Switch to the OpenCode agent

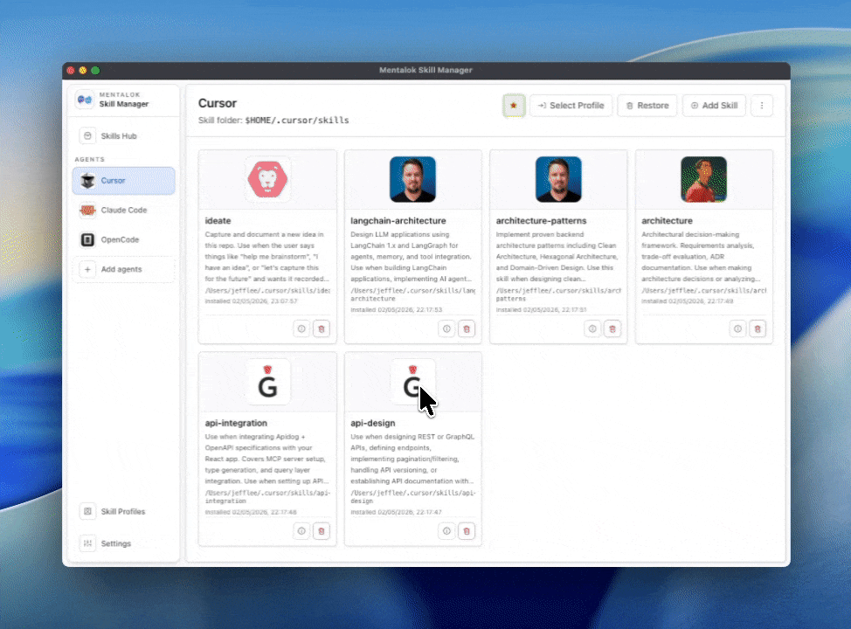coord(123,239)
